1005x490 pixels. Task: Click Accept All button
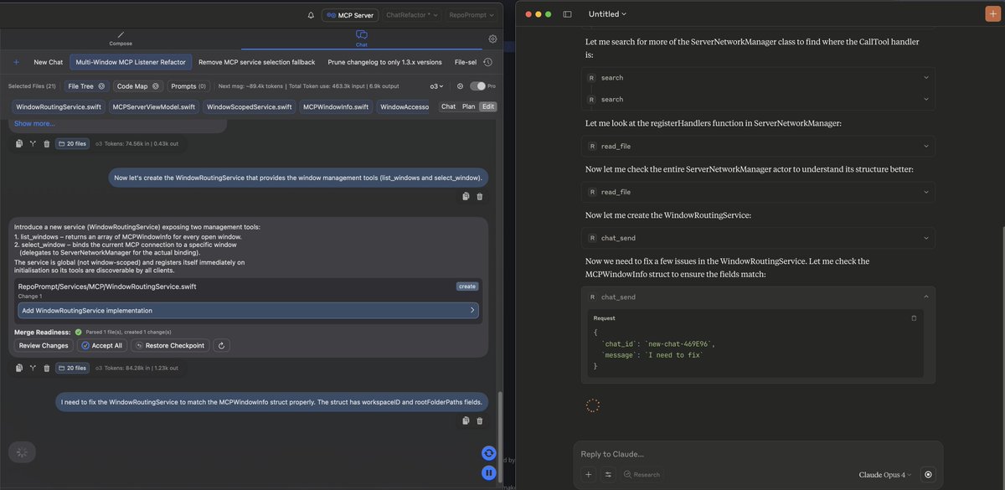101,345
